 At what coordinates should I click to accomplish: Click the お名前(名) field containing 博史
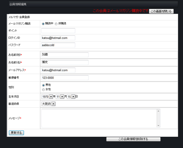(x=65, y=62)
